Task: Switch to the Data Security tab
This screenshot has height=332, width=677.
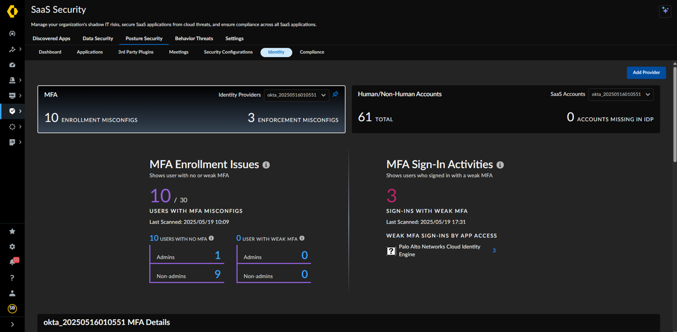Action: [x=98, y=39]
